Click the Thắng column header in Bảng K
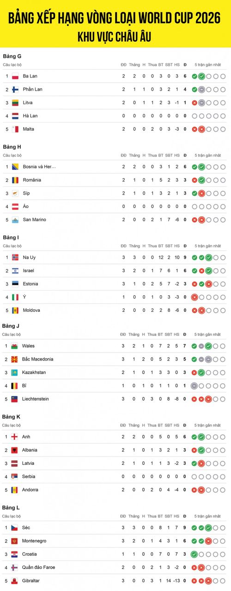The height and width of the screenshot is (591, 231). pyautogui.click(x=134, y=425)
